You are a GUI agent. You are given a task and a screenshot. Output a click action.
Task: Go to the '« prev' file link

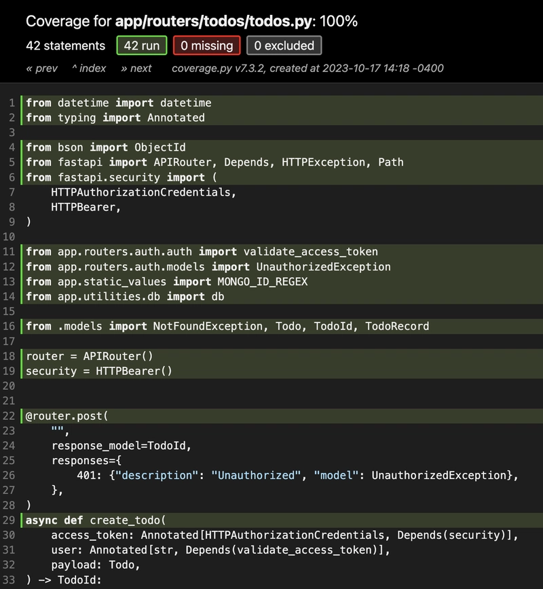pos(41,69)
